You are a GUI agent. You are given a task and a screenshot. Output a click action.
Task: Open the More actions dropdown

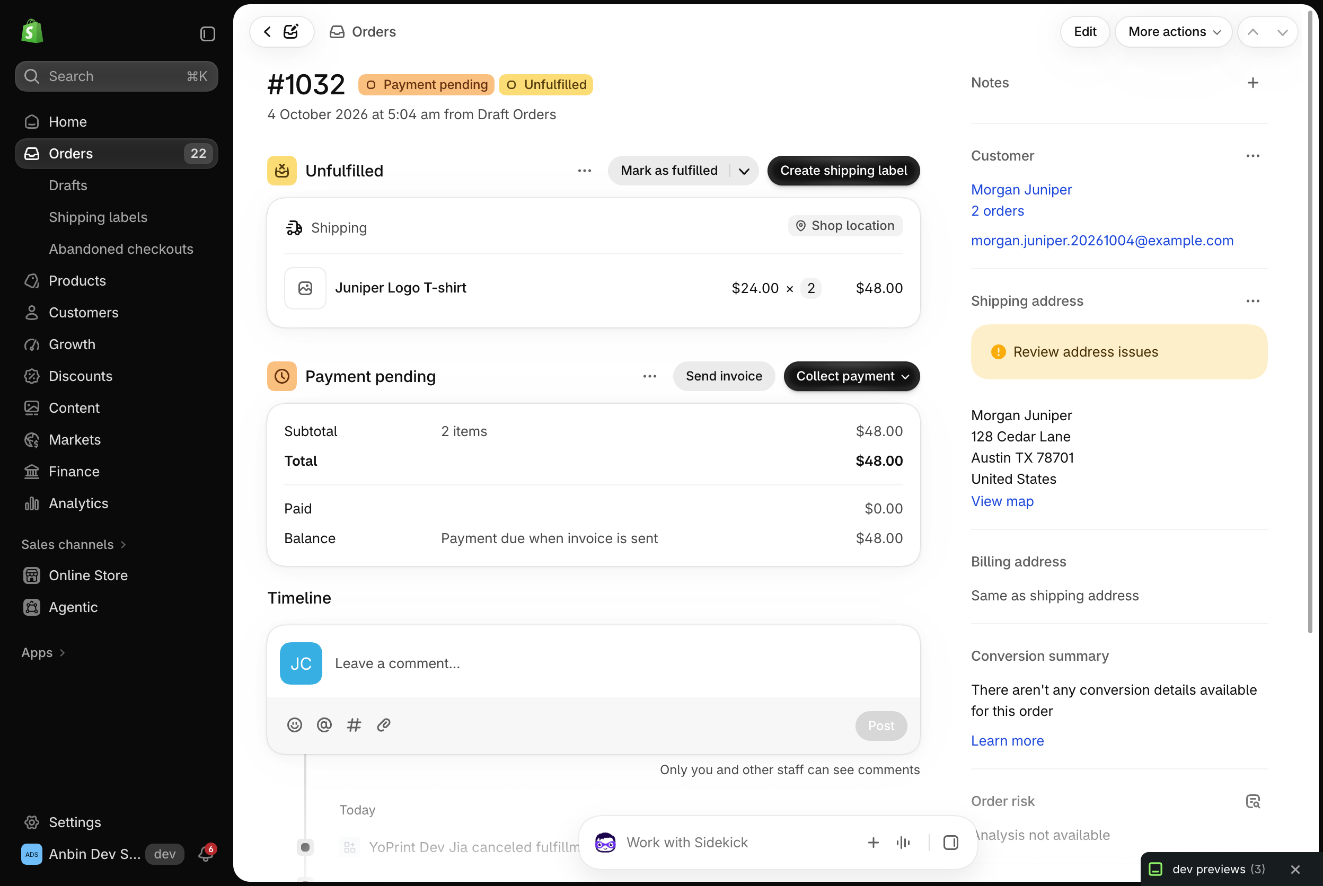point(1174,32)
